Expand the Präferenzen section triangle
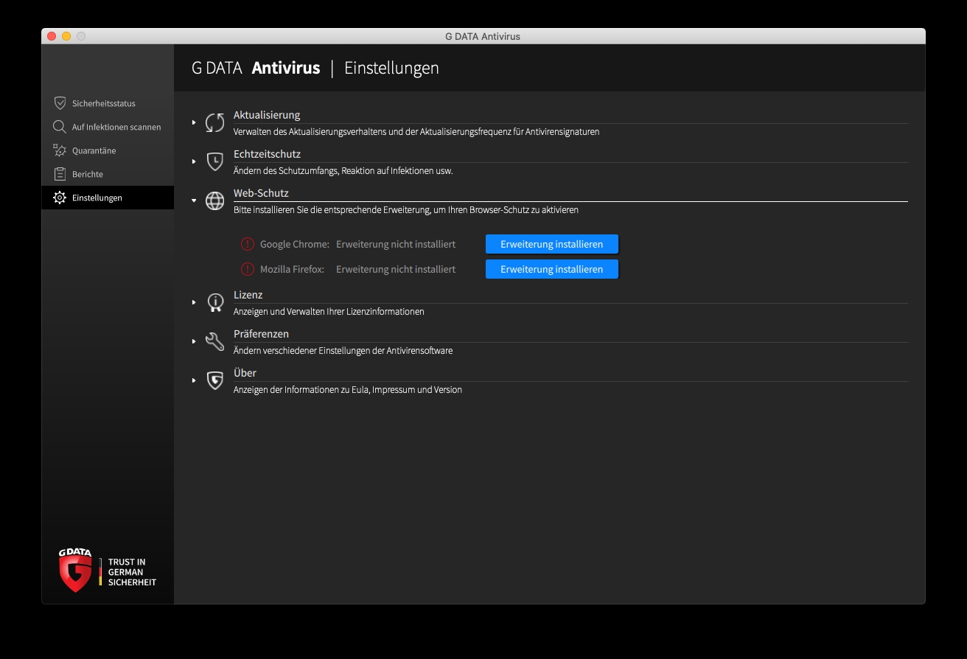Viewport: 967px width, 659px height. point(194,341)
